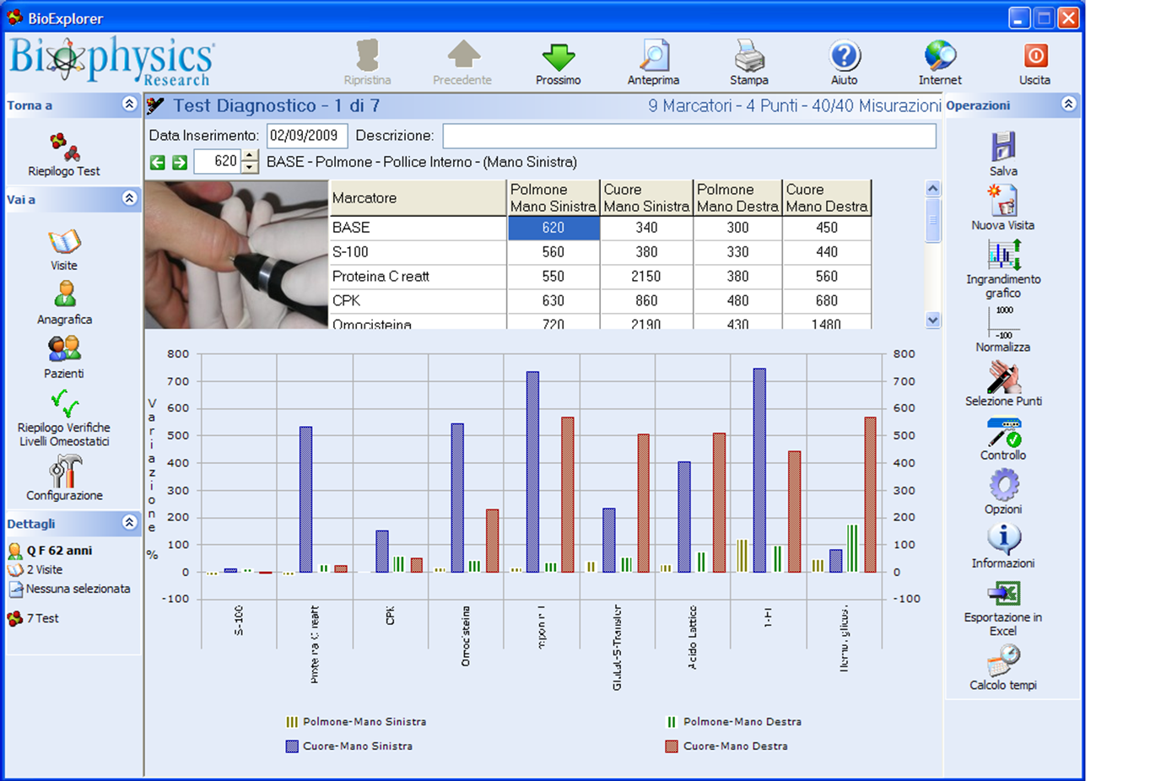Click the Cuore-Mano Sinistra legend swatch
1161x781 pixels.
(292, 746)
